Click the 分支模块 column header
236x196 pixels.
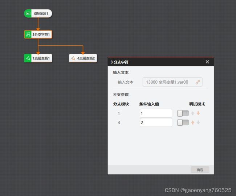coord(121,104)
